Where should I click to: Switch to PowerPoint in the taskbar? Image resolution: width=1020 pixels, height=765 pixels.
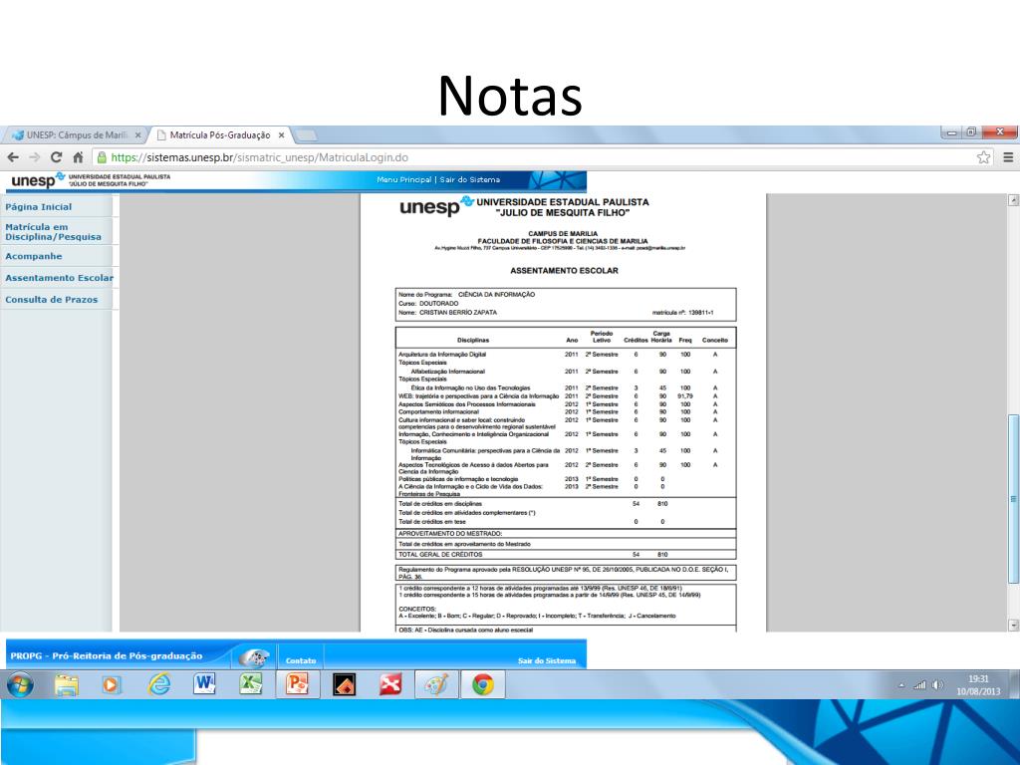297,684
